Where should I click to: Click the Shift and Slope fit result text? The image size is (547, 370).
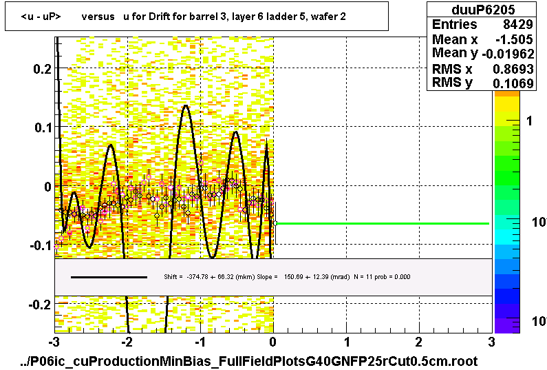tap(287, 277)
